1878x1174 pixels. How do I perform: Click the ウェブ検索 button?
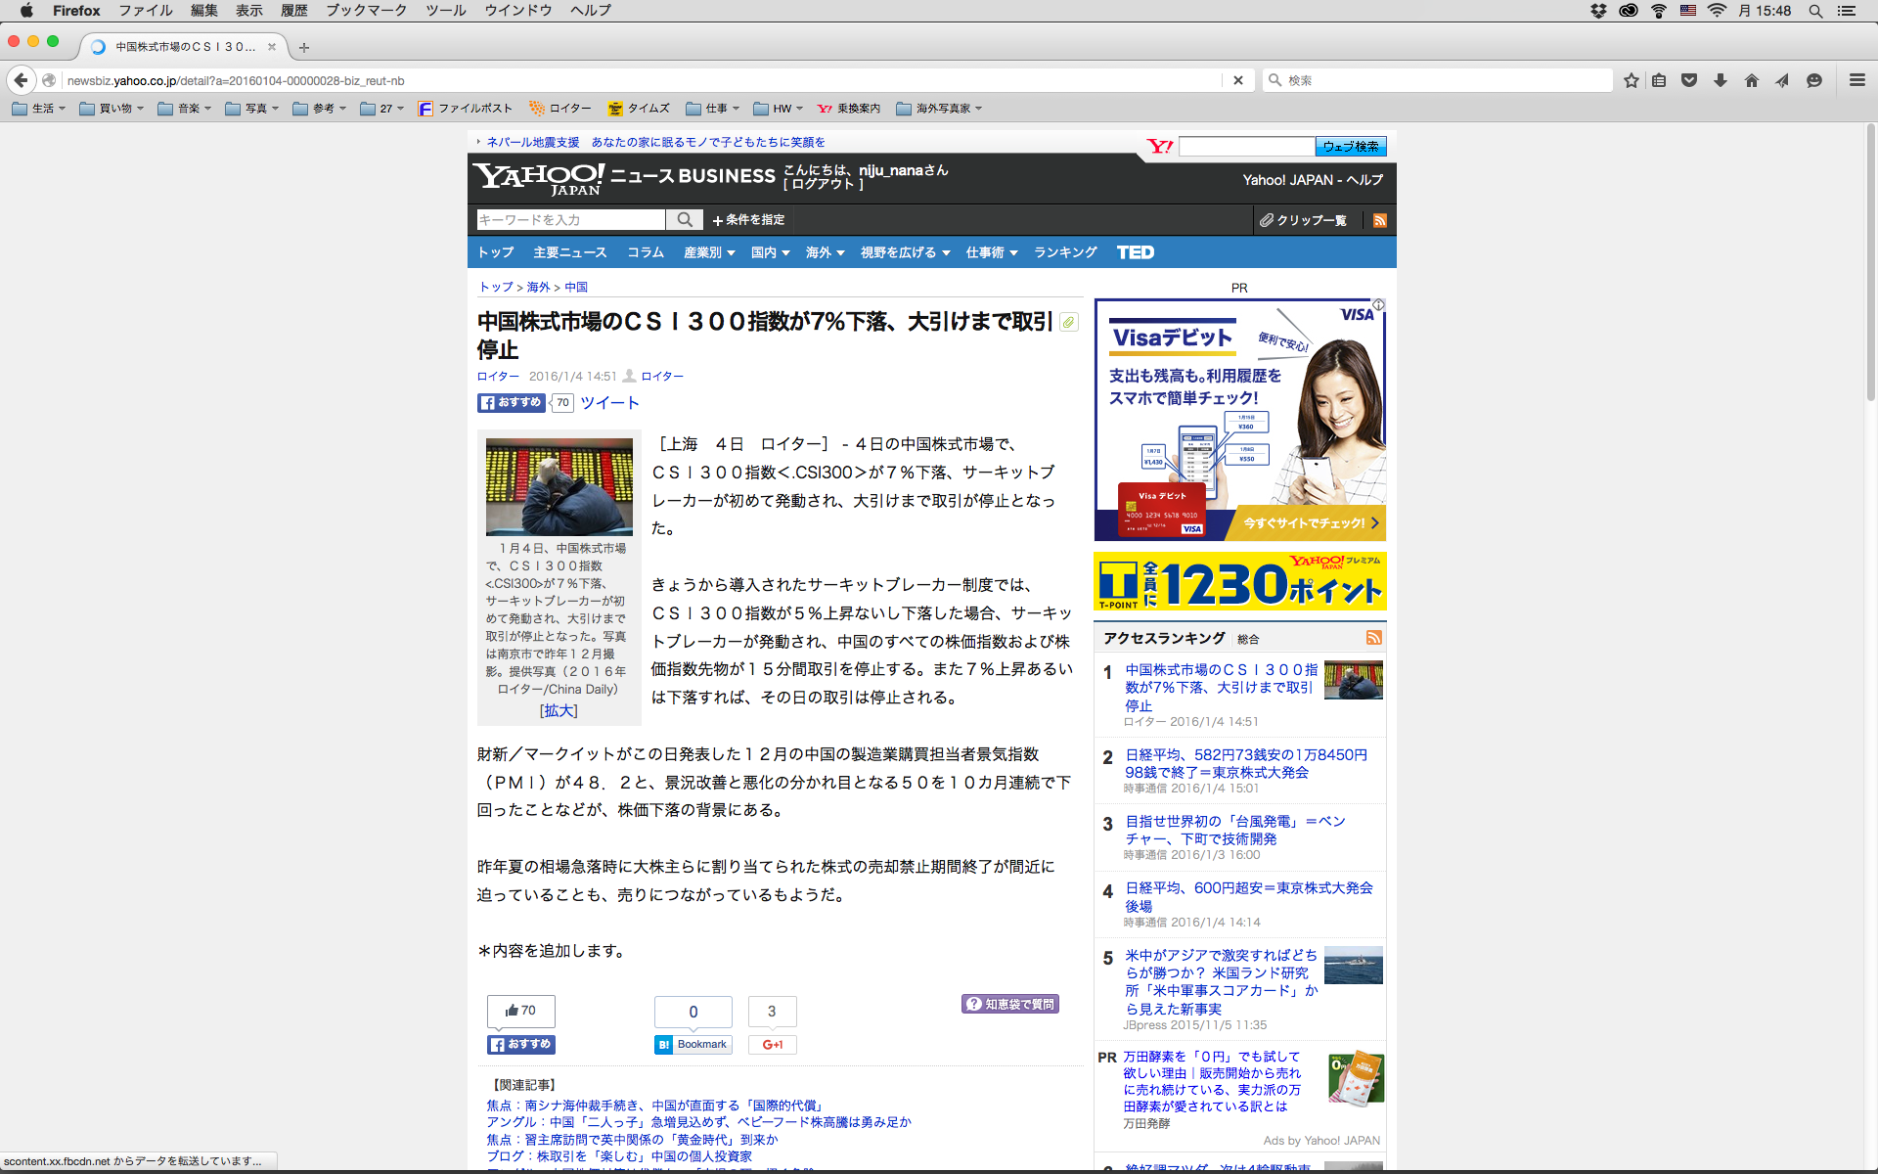[1350, 147]
